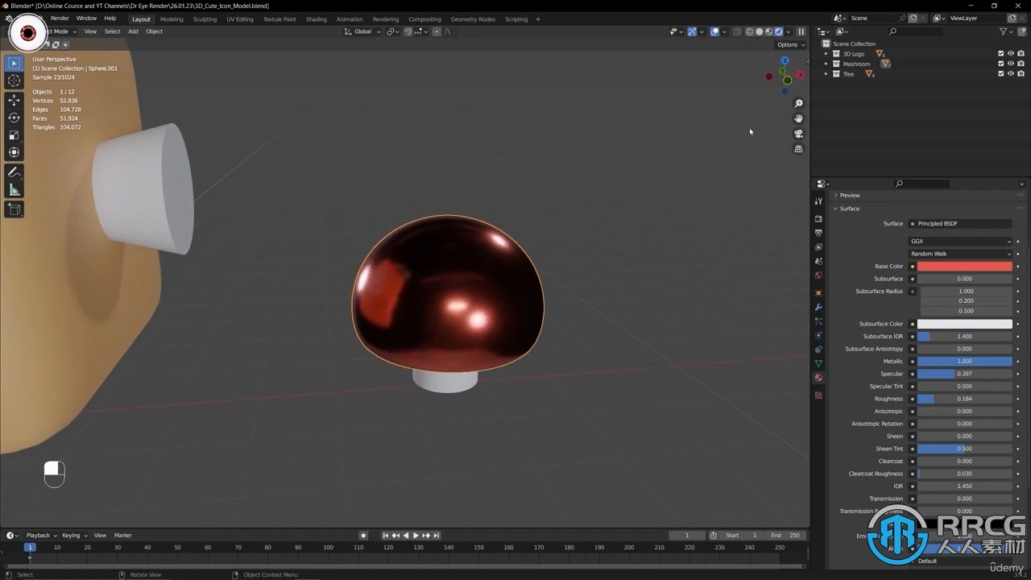Activate the Move tool

(14, 100)
